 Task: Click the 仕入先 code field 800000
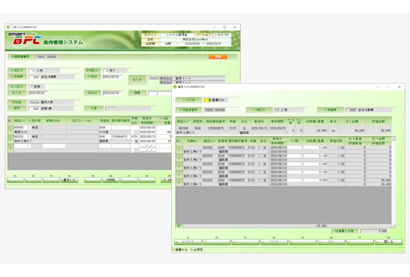154,78
